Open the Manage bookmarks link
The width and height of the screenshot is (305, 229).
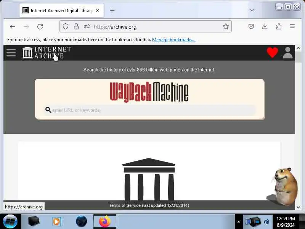coord(174,40)
